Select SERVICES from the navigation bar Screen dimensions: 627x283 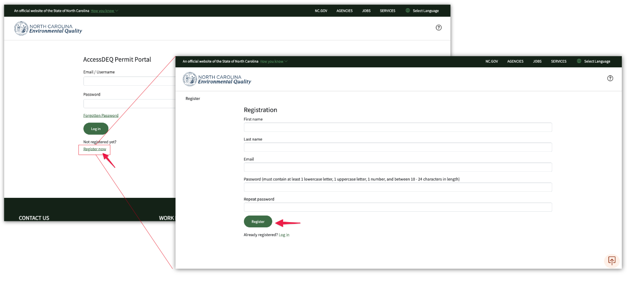coord(559,61)
